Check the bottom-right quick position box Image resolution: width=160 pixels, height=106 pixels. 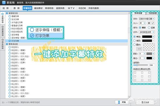pos(149,80)
